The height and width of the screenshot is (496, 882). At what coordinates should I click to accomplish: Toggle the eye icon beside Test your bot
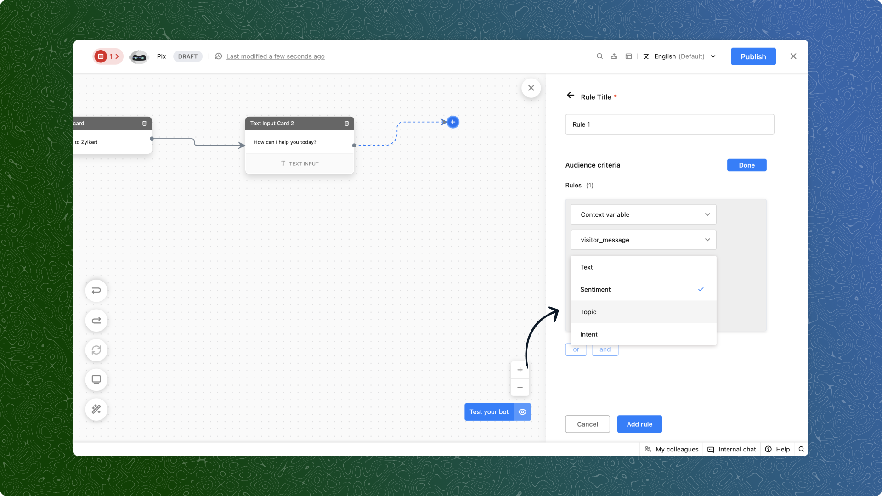coord(522,412)
